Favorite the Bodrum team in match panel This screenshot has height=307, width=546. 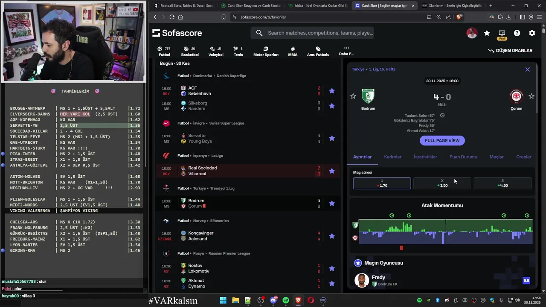(353, 96)
